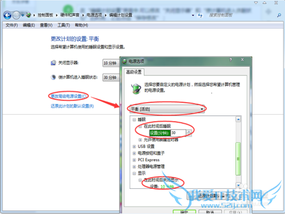Click the 取消 button in dialog
The height and width of the screenshot is (214, 285).
click(210, 212)
